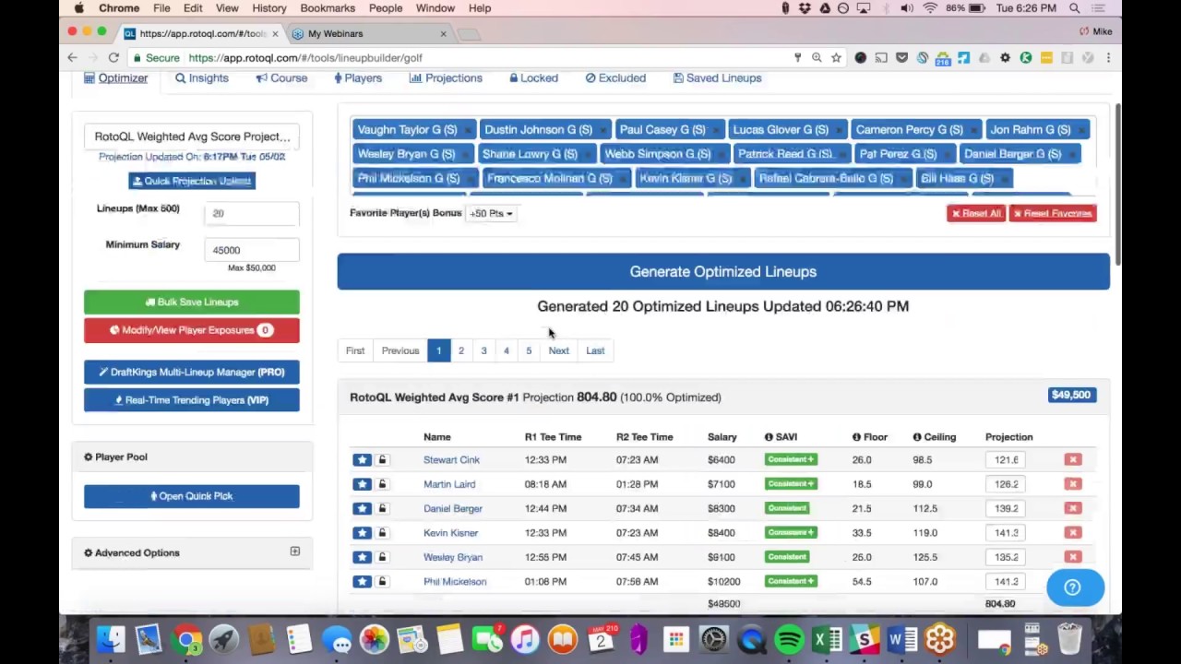Click Generate Optimized Lineups button
The height and width of the screenshot is (664, 1181).
723,271
